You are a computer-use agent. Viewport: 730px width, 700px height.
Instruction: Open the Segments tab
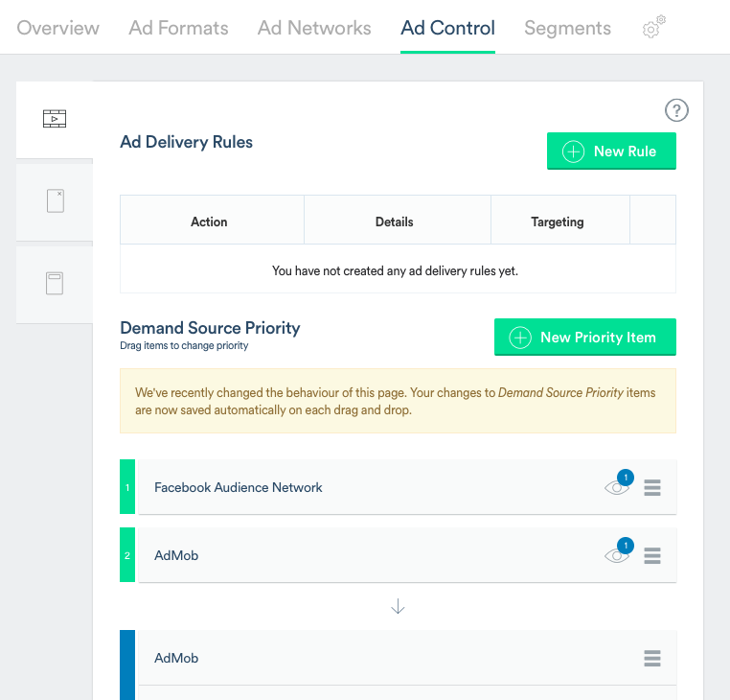tap(567, 28)
